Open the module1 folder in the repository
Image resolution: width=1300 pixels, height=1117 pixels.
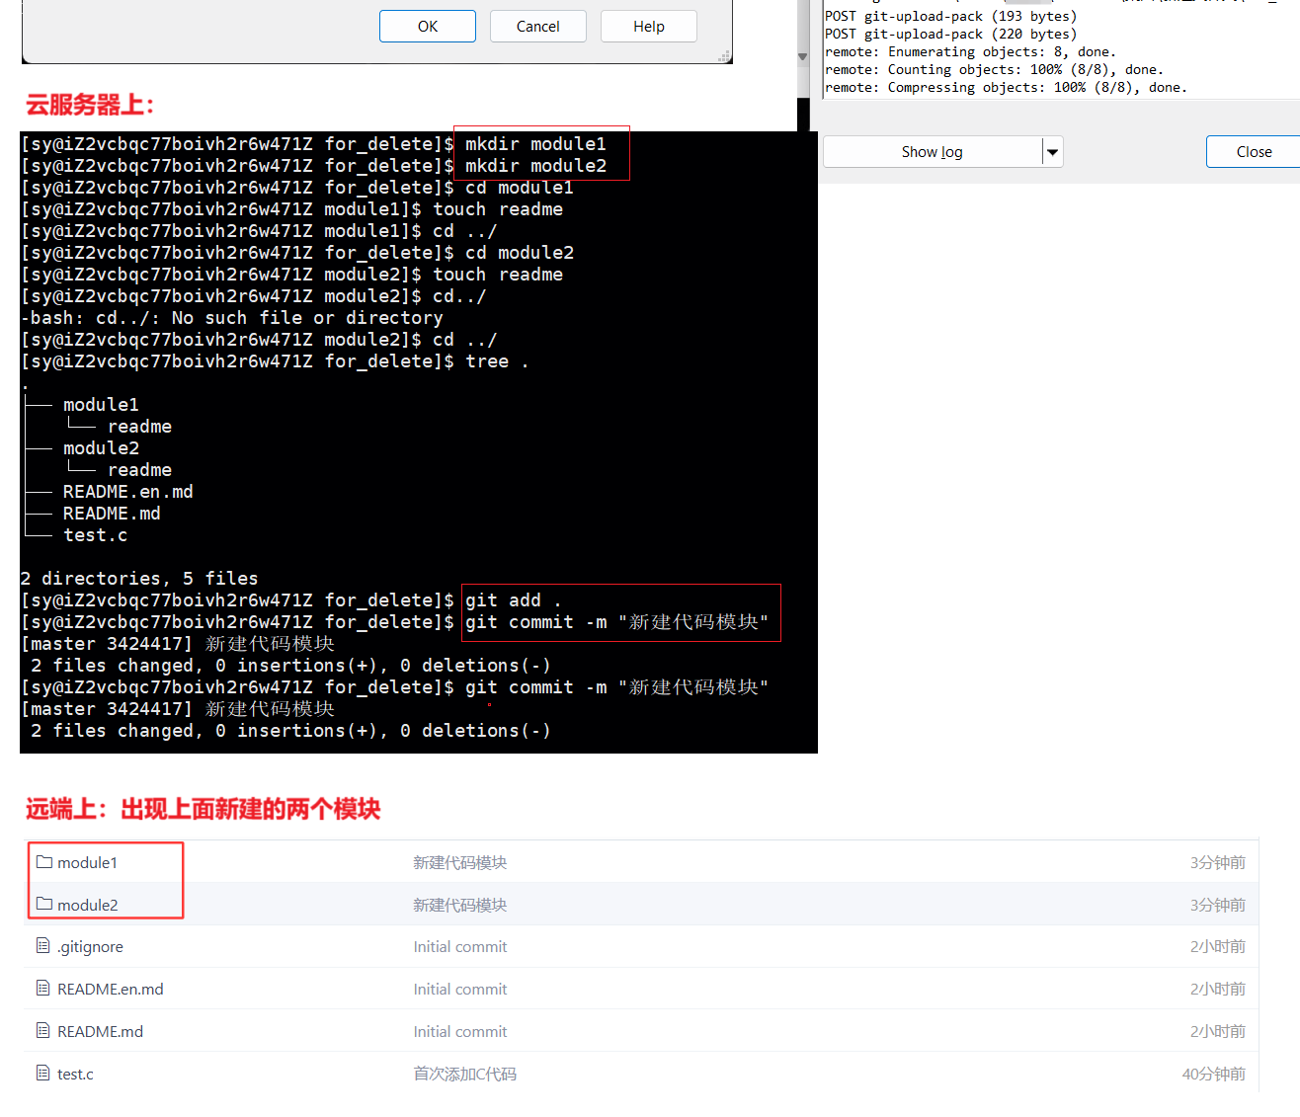(x=87, y=863)
